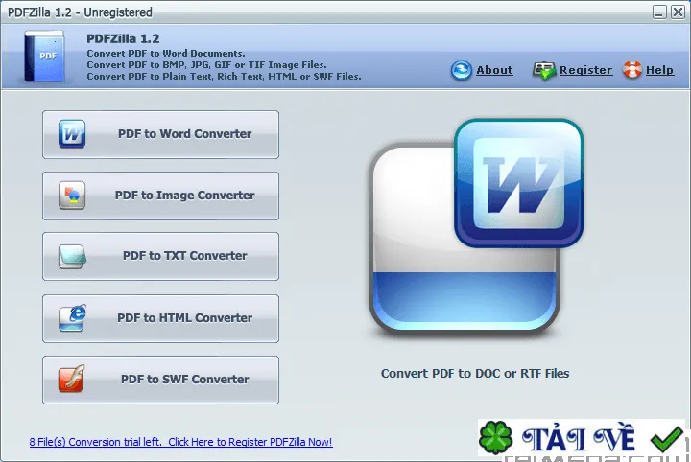Image resolution: width=691 pixels, height=462 pixels.
Task: Close the PDFZilla window
Action: coord(678,12)
